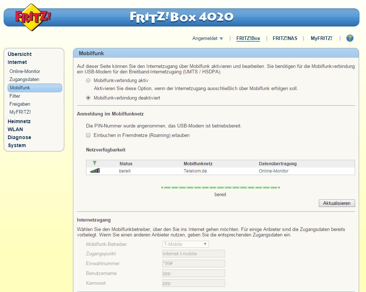Viewport: 366px width, 292px height.
Task: Switch to the FRITZ!NAS tab
Action: click(285, 38)
